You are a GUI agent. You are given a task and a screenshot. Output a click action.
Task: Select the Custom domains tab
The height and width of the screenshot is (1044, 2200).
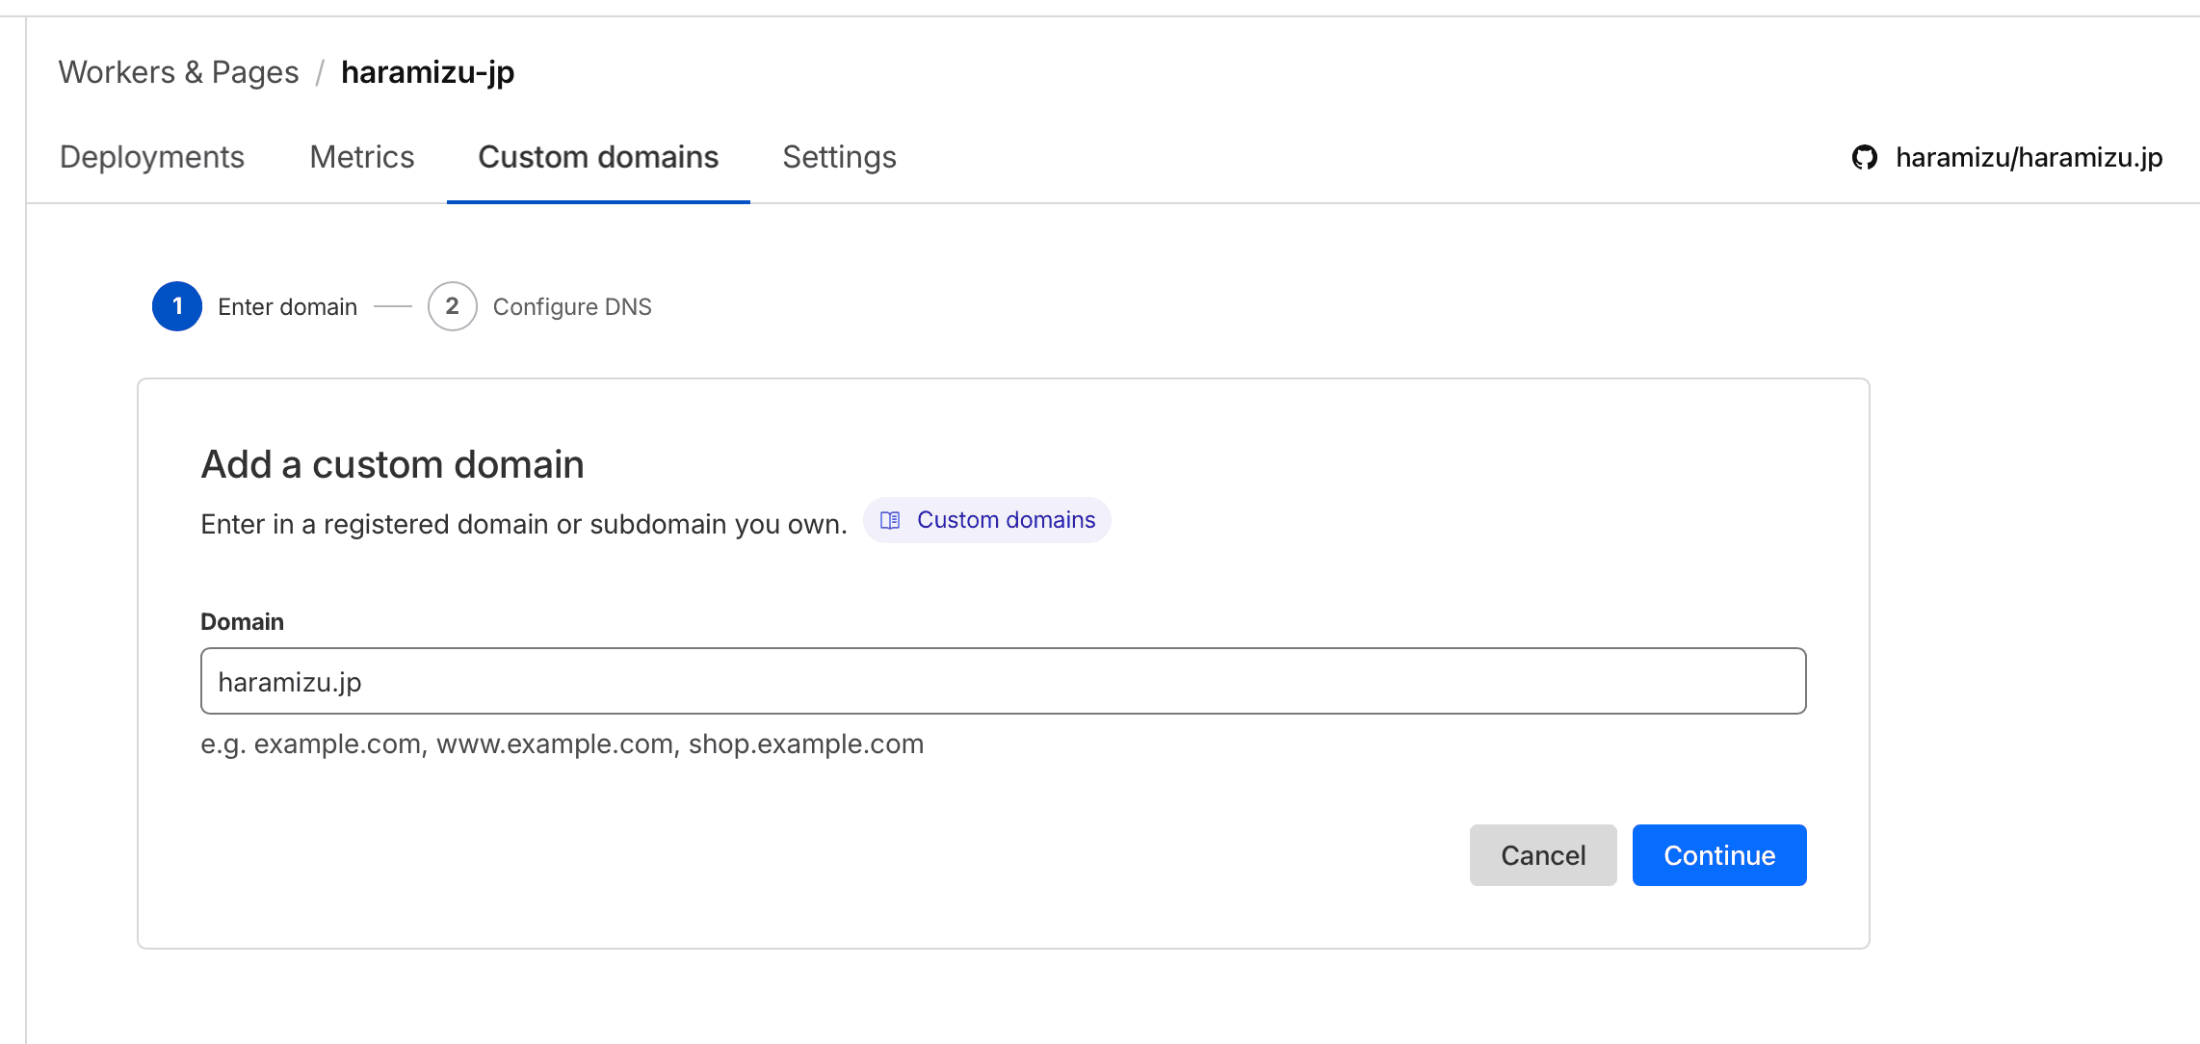pos(598,157)
